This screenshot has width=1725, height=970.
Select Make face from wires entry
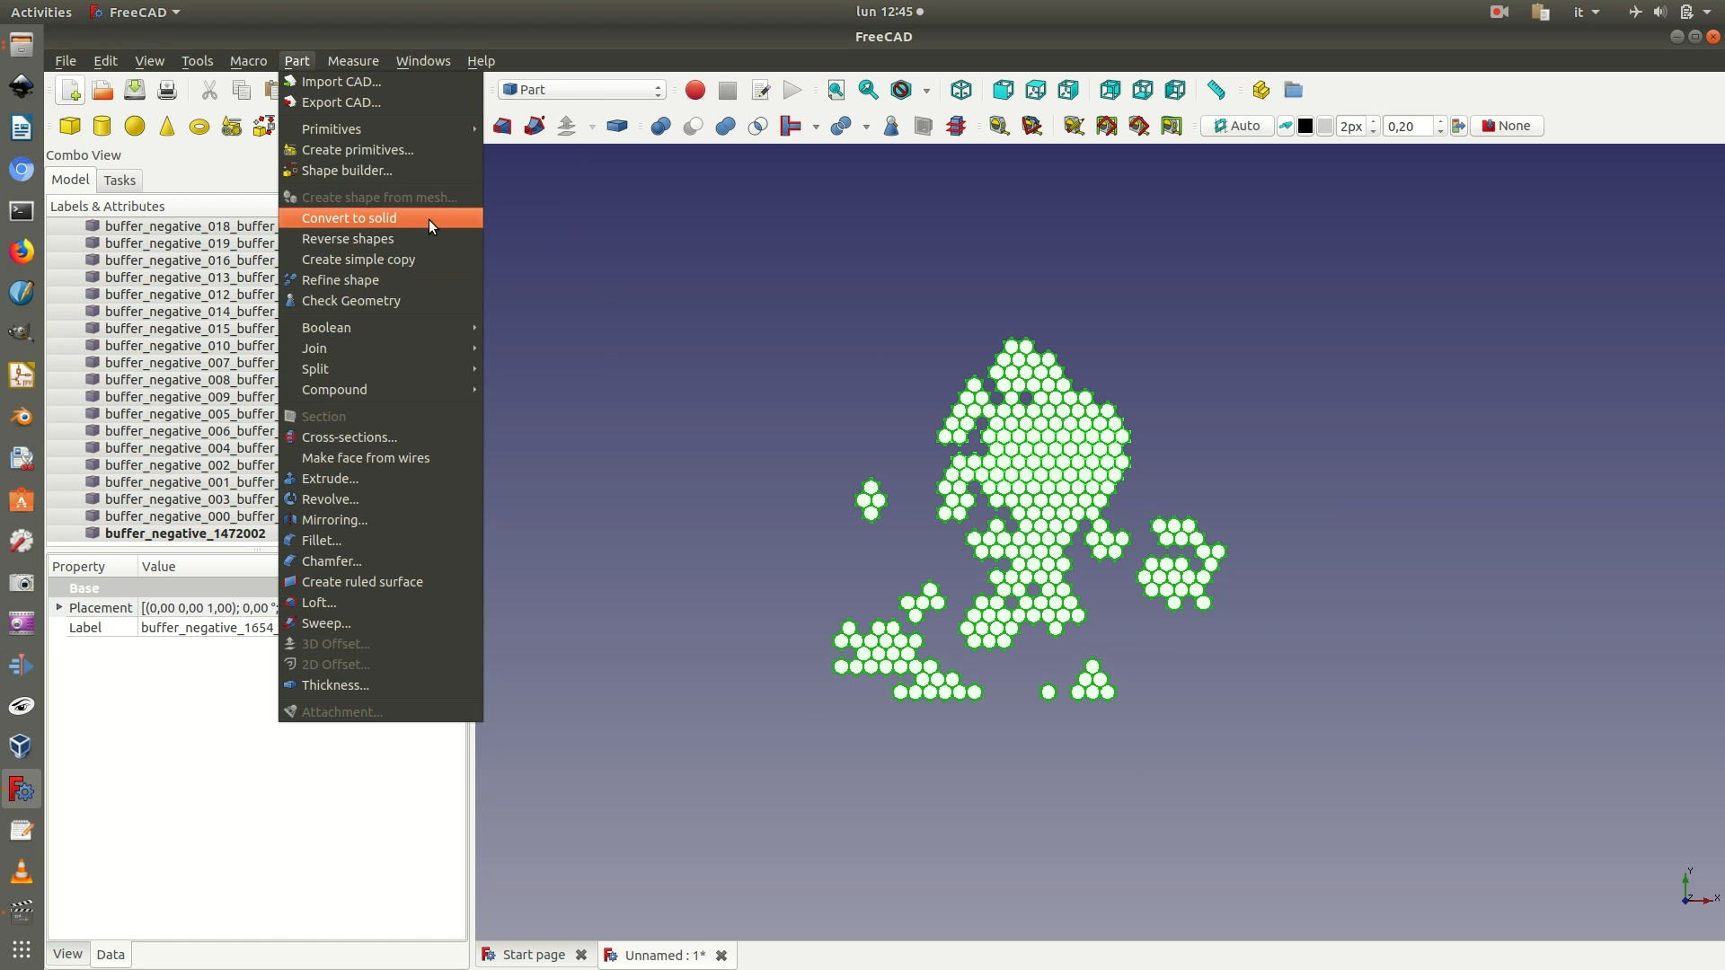pos(381,458)
